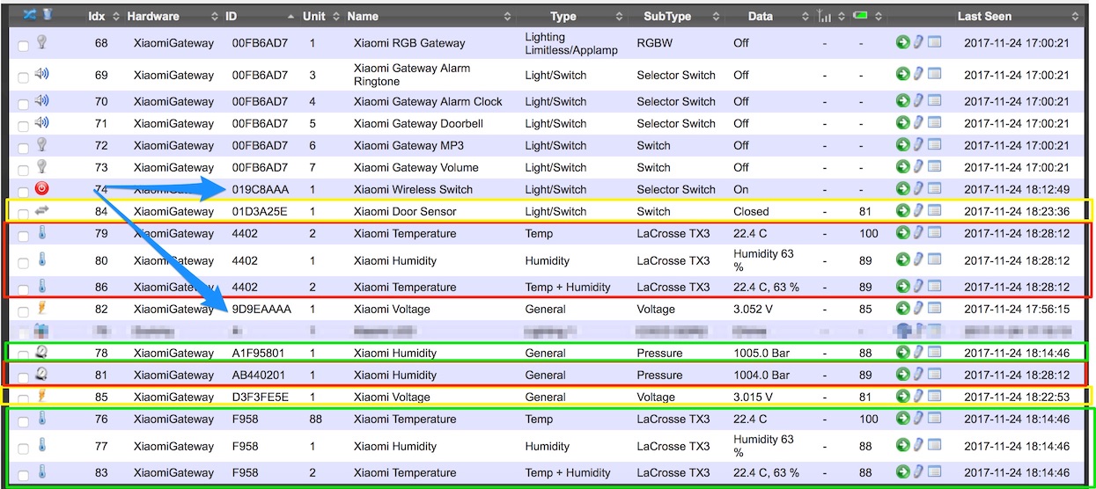The image size is (1096, 489).
Task: Sort the table by the SubType column
Action: [667, 16]
